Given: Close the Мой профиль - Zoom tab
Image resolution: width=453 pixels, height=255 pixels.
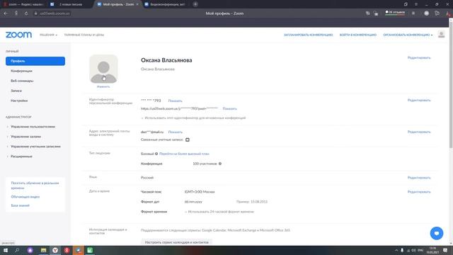Looking at the screenshot, I should click(x=137, y=4).
